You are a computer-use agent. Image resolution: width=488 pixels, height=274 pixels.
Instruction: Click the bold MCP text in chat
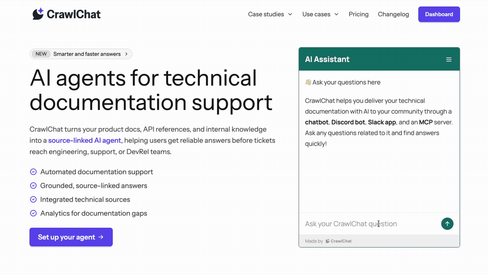(x=426, y=122)
